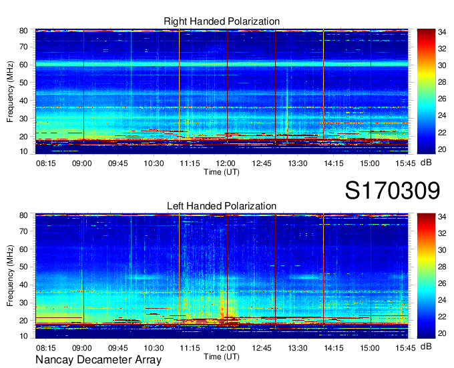This screenshot has height=368, width=454.
Task: Click the 11:15 tick label on the upper time axis
Action: click(190, 163)
